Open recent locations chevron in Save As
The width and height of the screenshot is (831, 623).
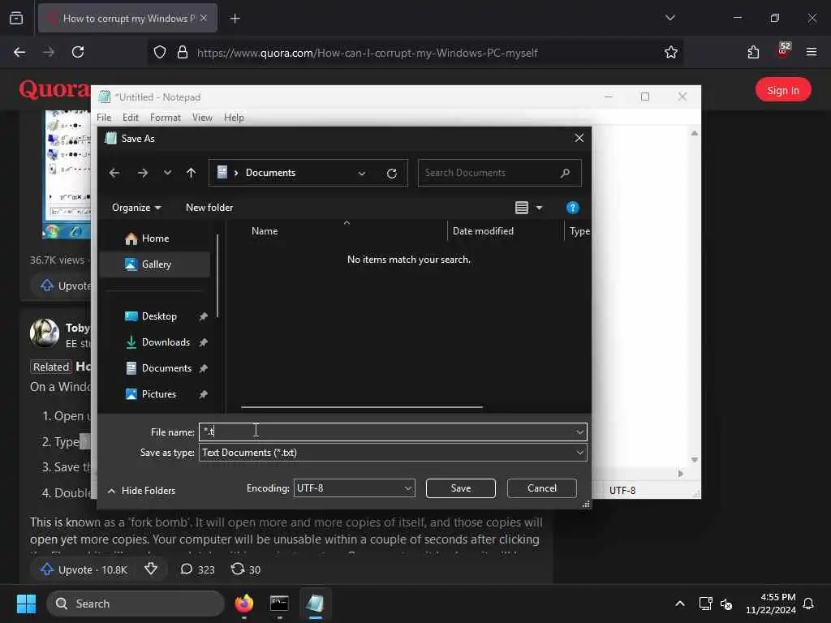[167, 173]
